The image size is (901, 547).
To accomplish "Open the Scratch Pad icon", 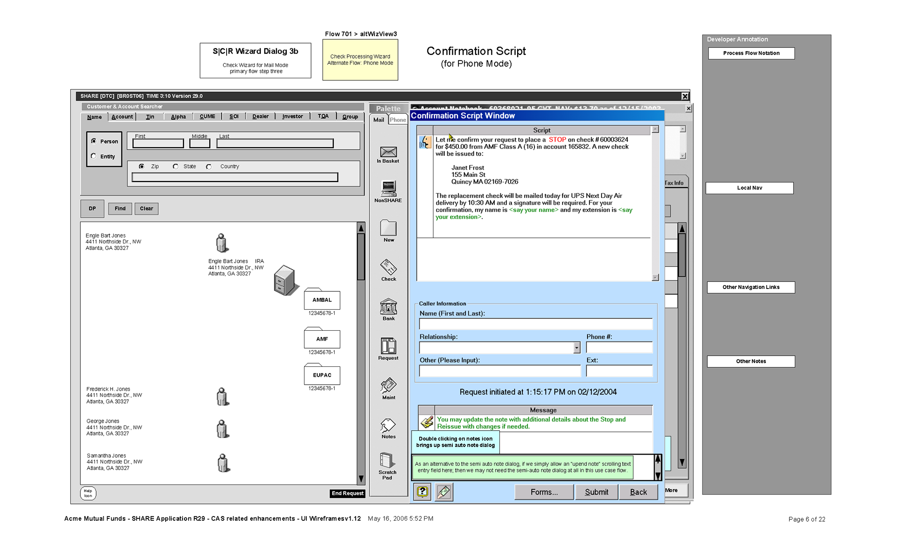I will pos(387,461).
